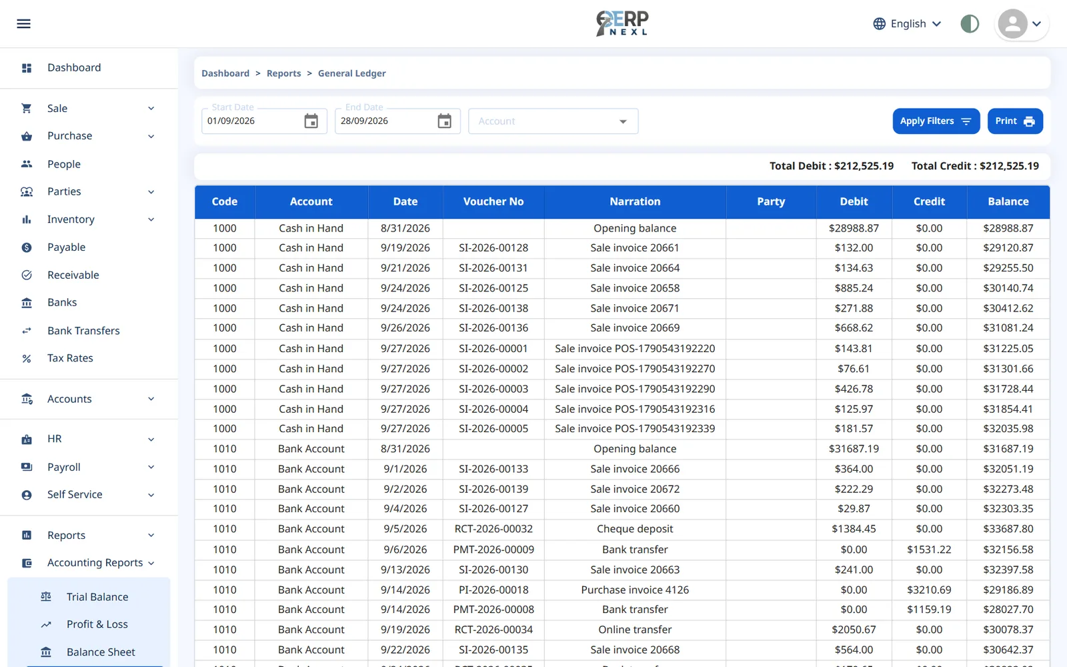The image size is (1067, 667).
Task: Expand the HR submenu chevron
Action: coord(151,440)
